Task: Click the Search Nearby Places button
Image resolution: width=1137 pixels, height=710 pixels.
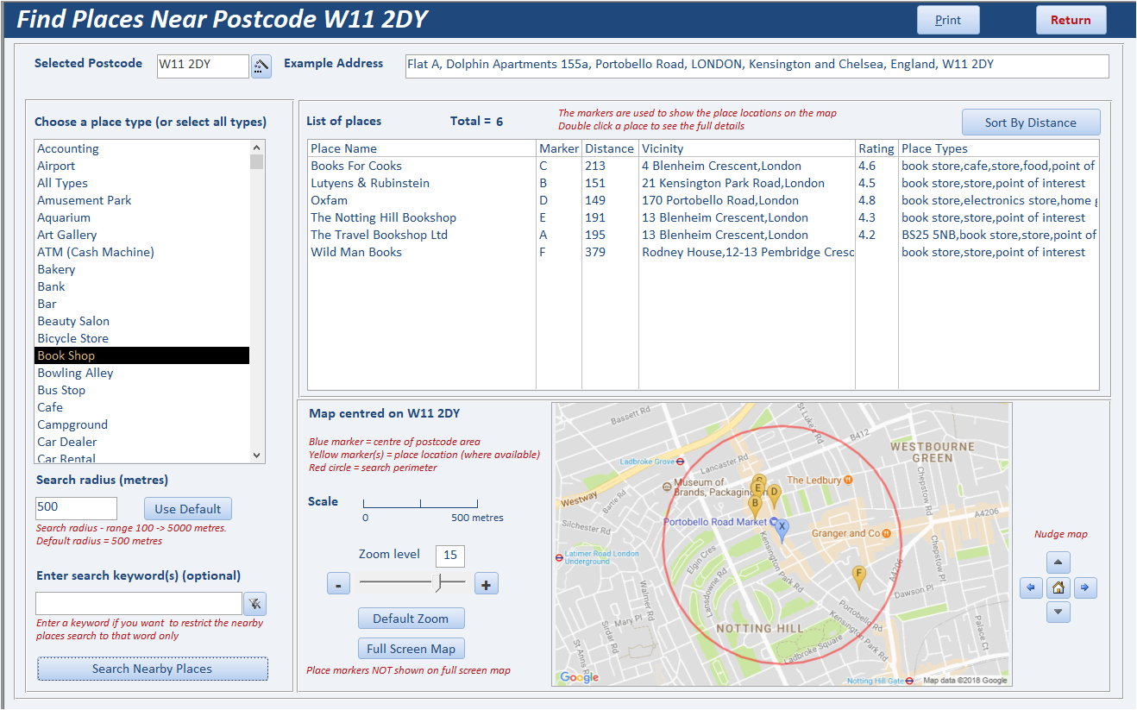Action: point(153,669)
